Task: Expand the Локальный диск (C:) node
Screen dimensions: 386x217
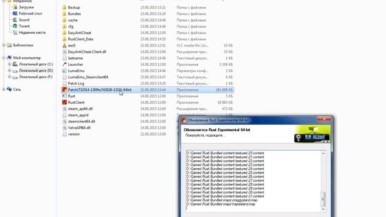Action: tap(10, 64)
